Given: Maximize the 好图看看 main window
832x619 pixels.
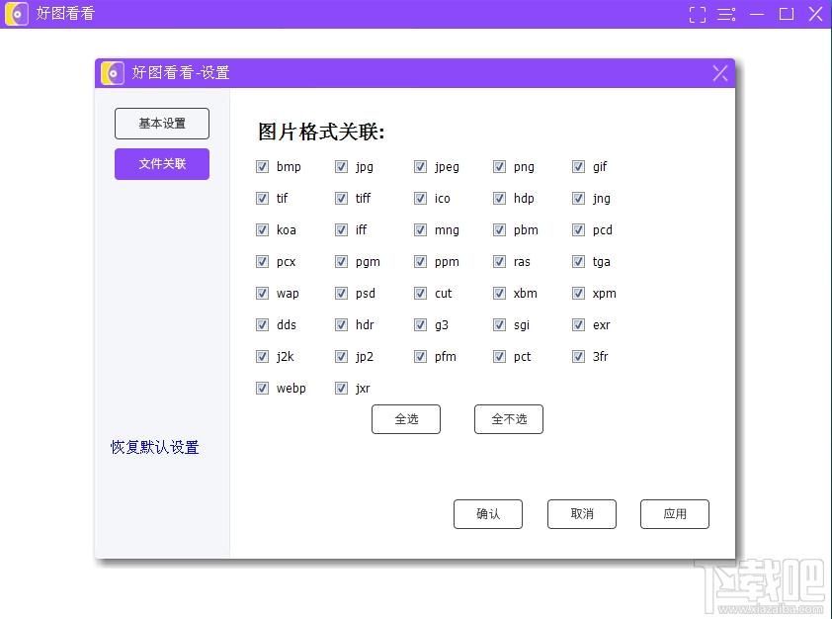Looking at the screenshot, I should [x=787, y=14].
